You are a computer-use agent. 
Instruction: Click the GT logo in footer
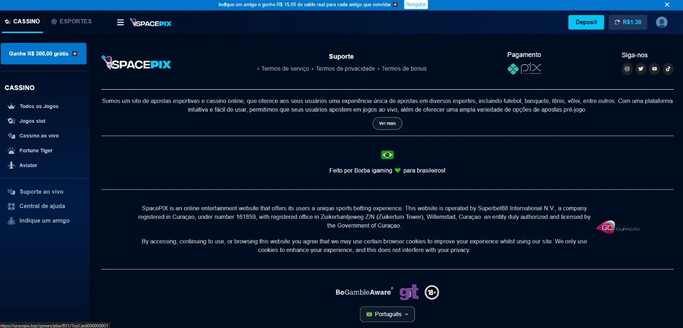(409, 292)
